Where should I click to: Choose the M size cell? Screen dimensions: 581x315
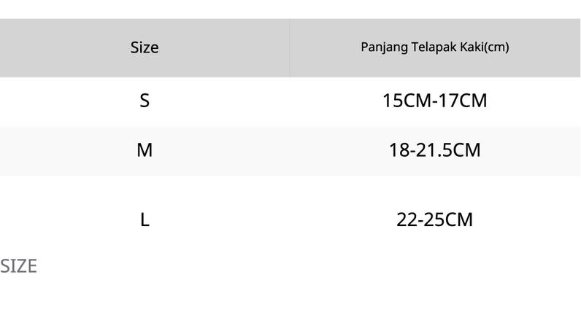click(145, 150)
